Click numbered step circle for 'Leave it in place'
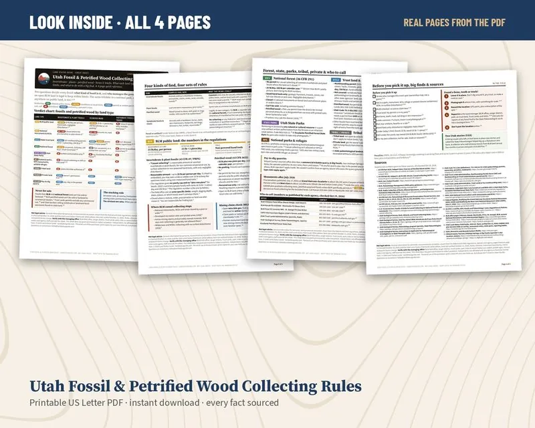 [446, 96]
